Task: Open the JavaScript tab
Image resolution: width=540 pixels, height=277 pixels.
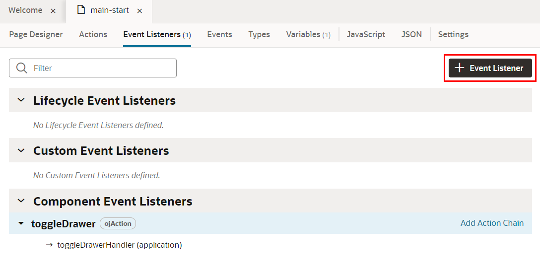Action: [x=366, y=34]
